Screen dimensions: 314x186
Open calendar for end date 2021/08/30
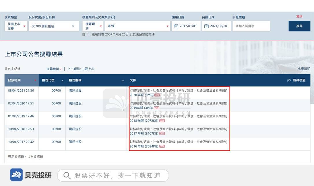[x=206, y=26]
